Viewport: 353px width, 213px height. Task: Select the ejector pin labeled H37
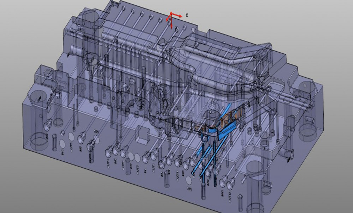coord(131,166)
